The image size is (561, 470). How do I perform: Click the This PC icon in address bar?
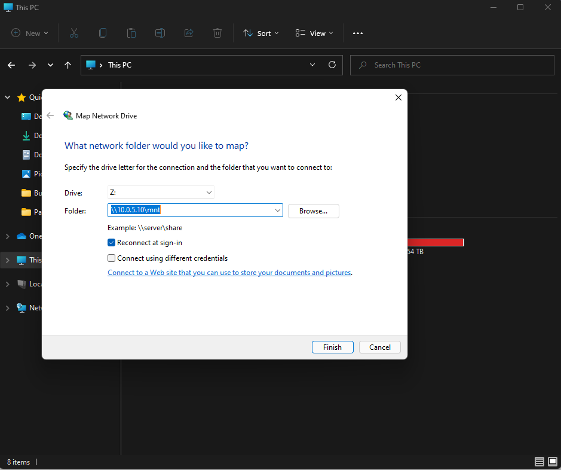[x=91, y=65]
